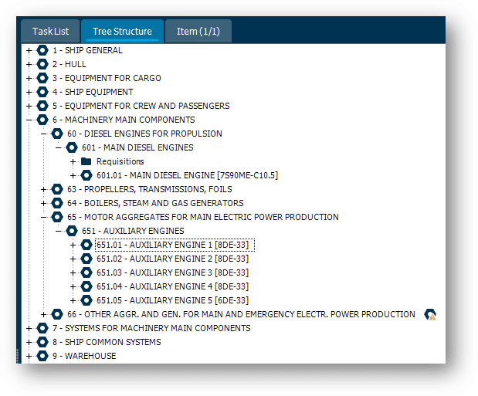Collapse 65 - MOTOR AGGREGATES node

(x=43, y=217)
